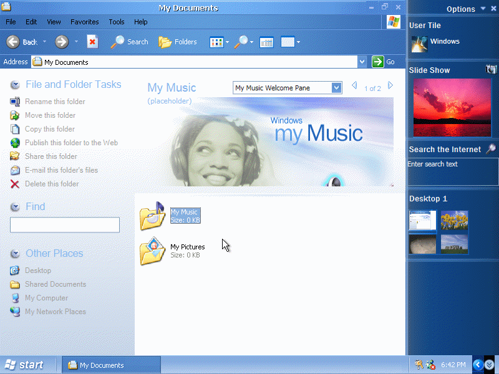Click the Windows user tile picture
This screenshot has width=499, height=374.
[x=419, y=44]
